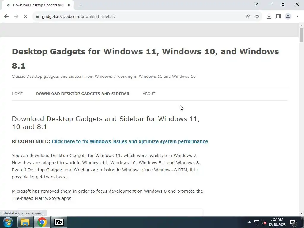Expand the tab search dropdown
The width and height of the screenshot is (304, 228).
click(256, 4)
